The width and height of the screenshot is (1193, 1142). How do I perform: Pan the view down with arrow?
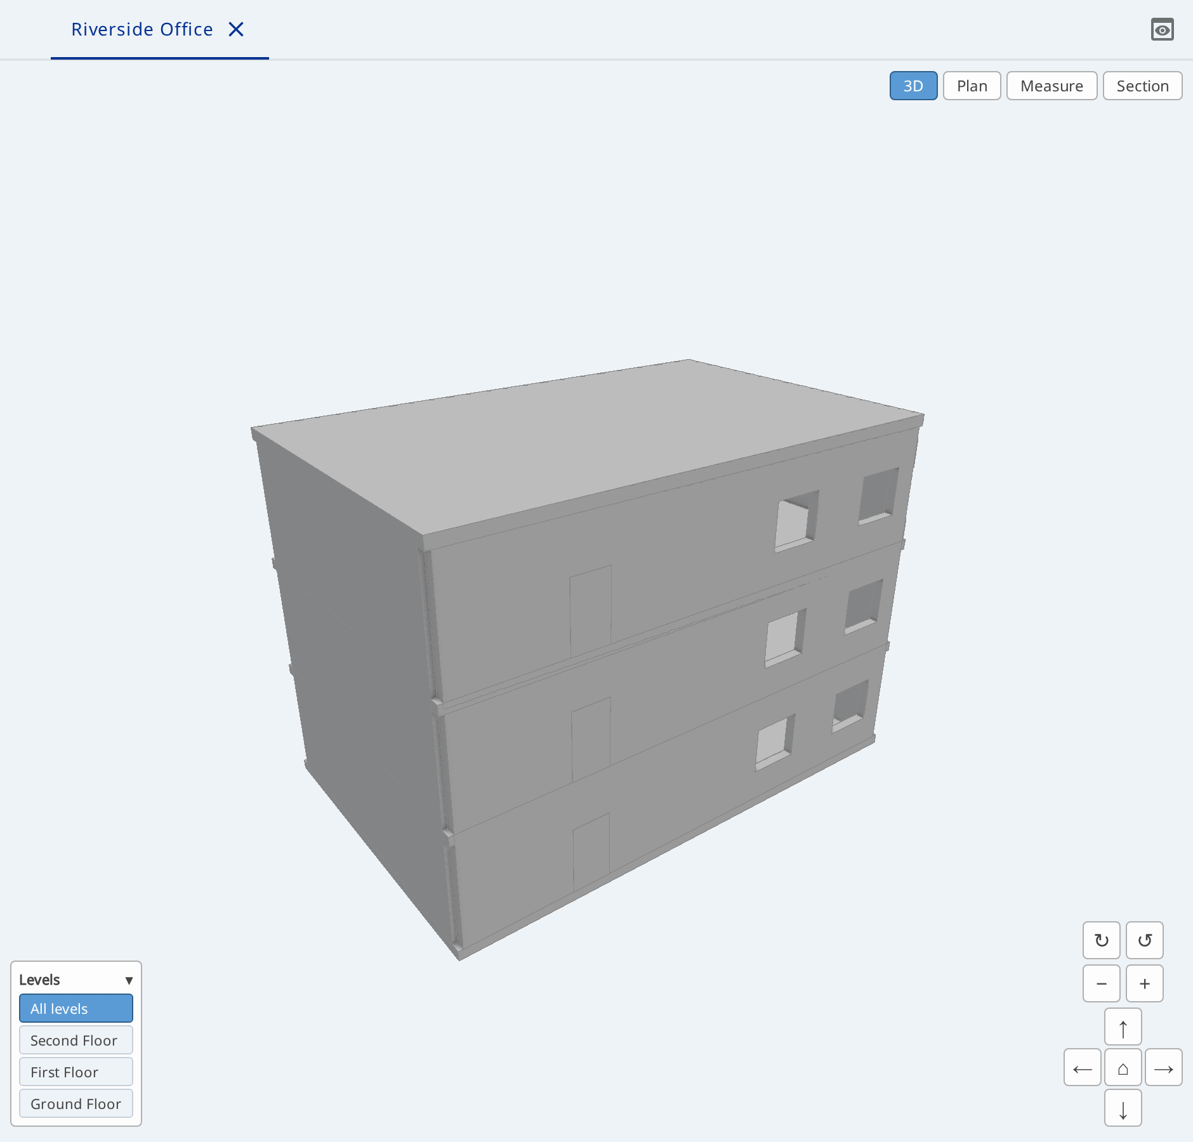(1123, 1108)
